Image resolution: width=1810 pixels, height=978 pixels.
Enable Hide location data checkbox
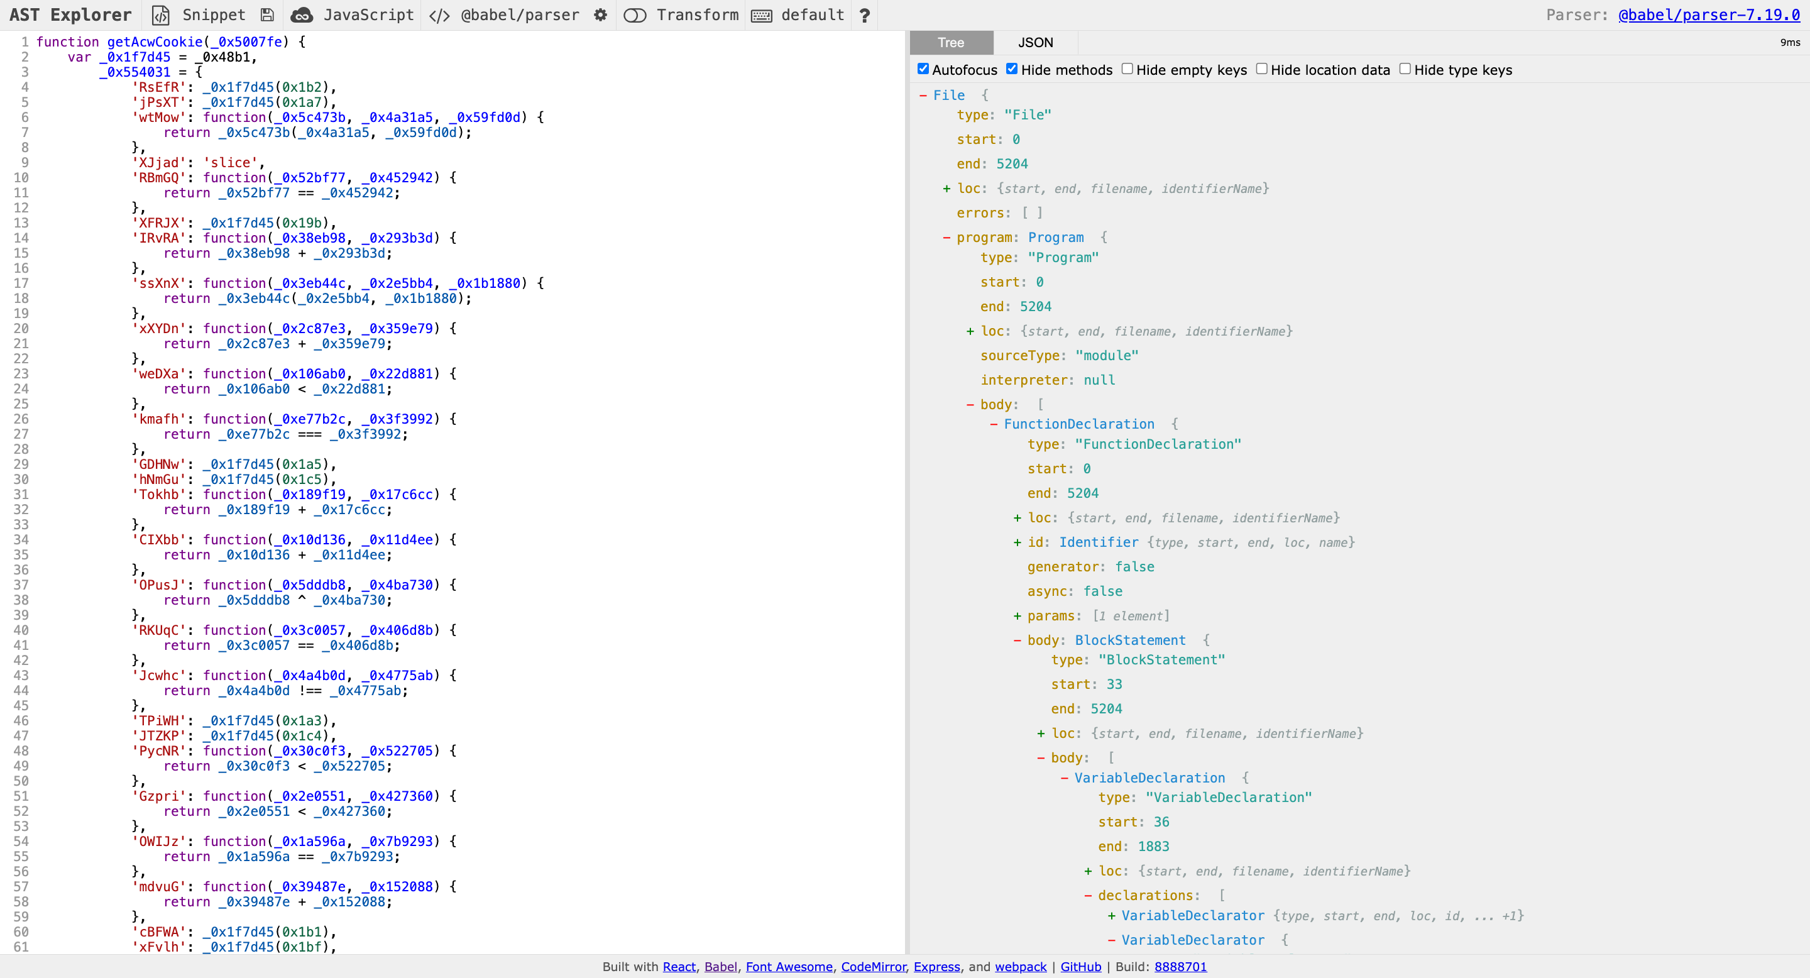pos(1262,69)
